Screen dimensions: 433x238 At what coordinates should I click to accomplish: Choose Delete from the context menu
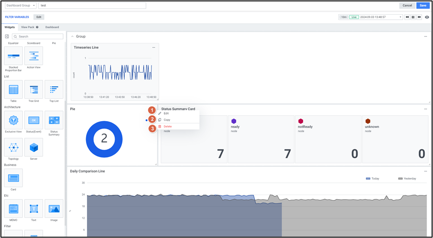(x=168, y=126)
